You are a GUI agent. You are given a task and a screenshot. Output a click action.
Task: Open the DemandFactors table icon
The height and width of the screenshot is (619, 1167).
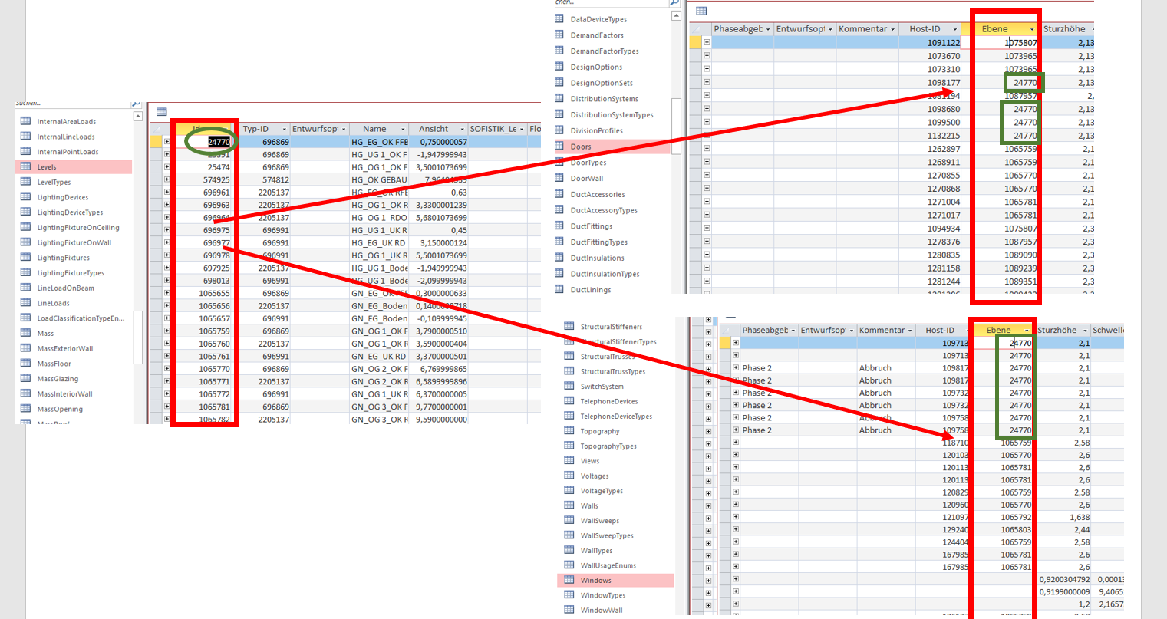559,35
